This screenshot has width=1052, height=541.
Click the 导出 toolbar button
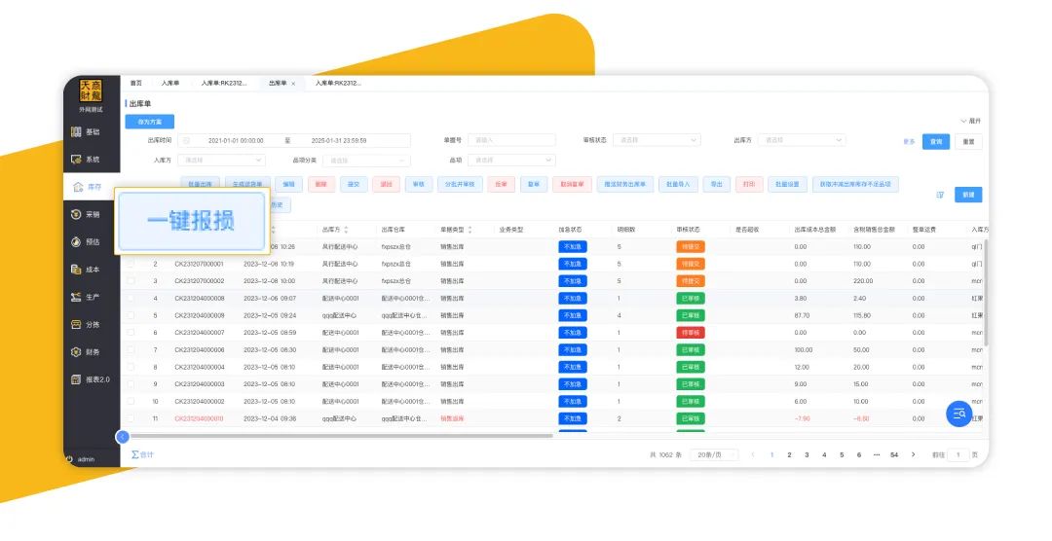(x=717, y=184)
